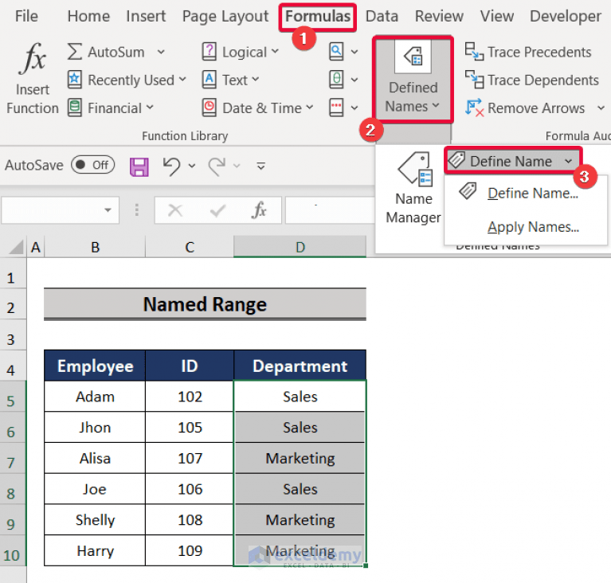Open More Functions ellipsis icon
This screenshot has width=611, height=583.
tap(336, 108)
